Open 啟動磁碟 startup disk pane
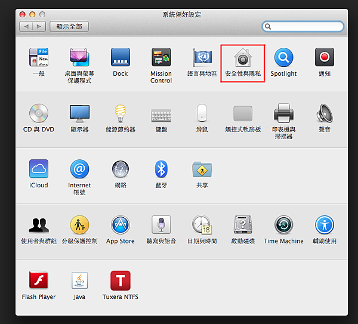358x324 pixels. coord(243,225)
